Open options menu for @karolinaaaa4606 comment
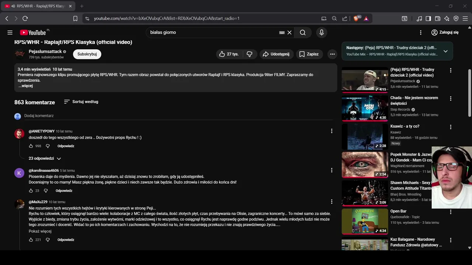The width and height of the screenshot is (472, 265). coord(332,170)
